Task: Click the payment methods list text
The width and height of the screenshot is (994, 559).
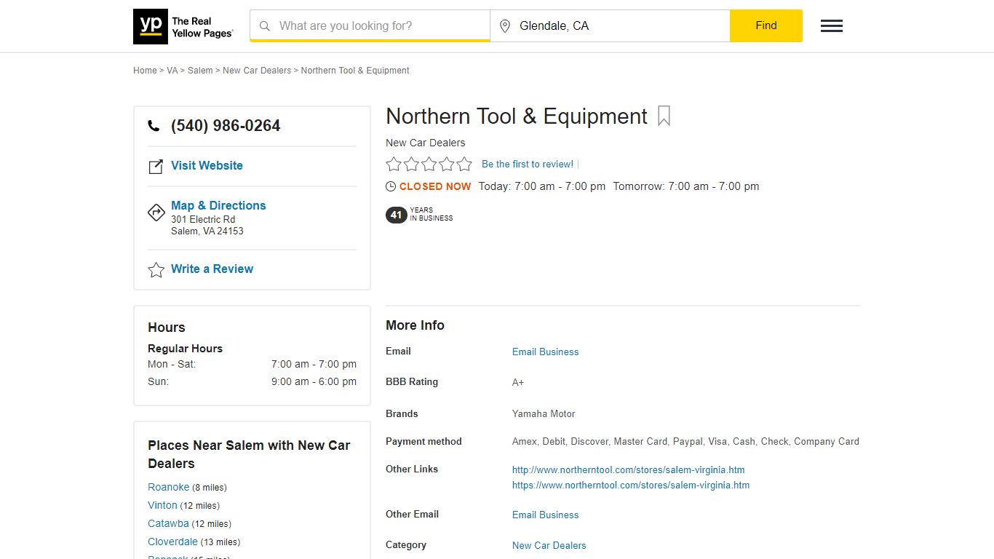Action: click(685, 441)
